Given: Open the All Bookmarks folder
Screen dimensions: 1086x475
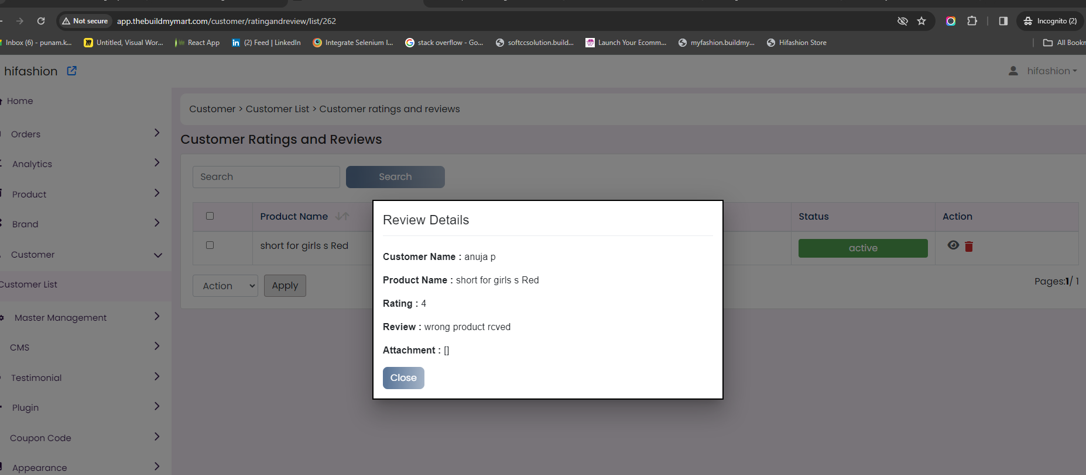Looking at the screenshot, I should click(1064, 43).
